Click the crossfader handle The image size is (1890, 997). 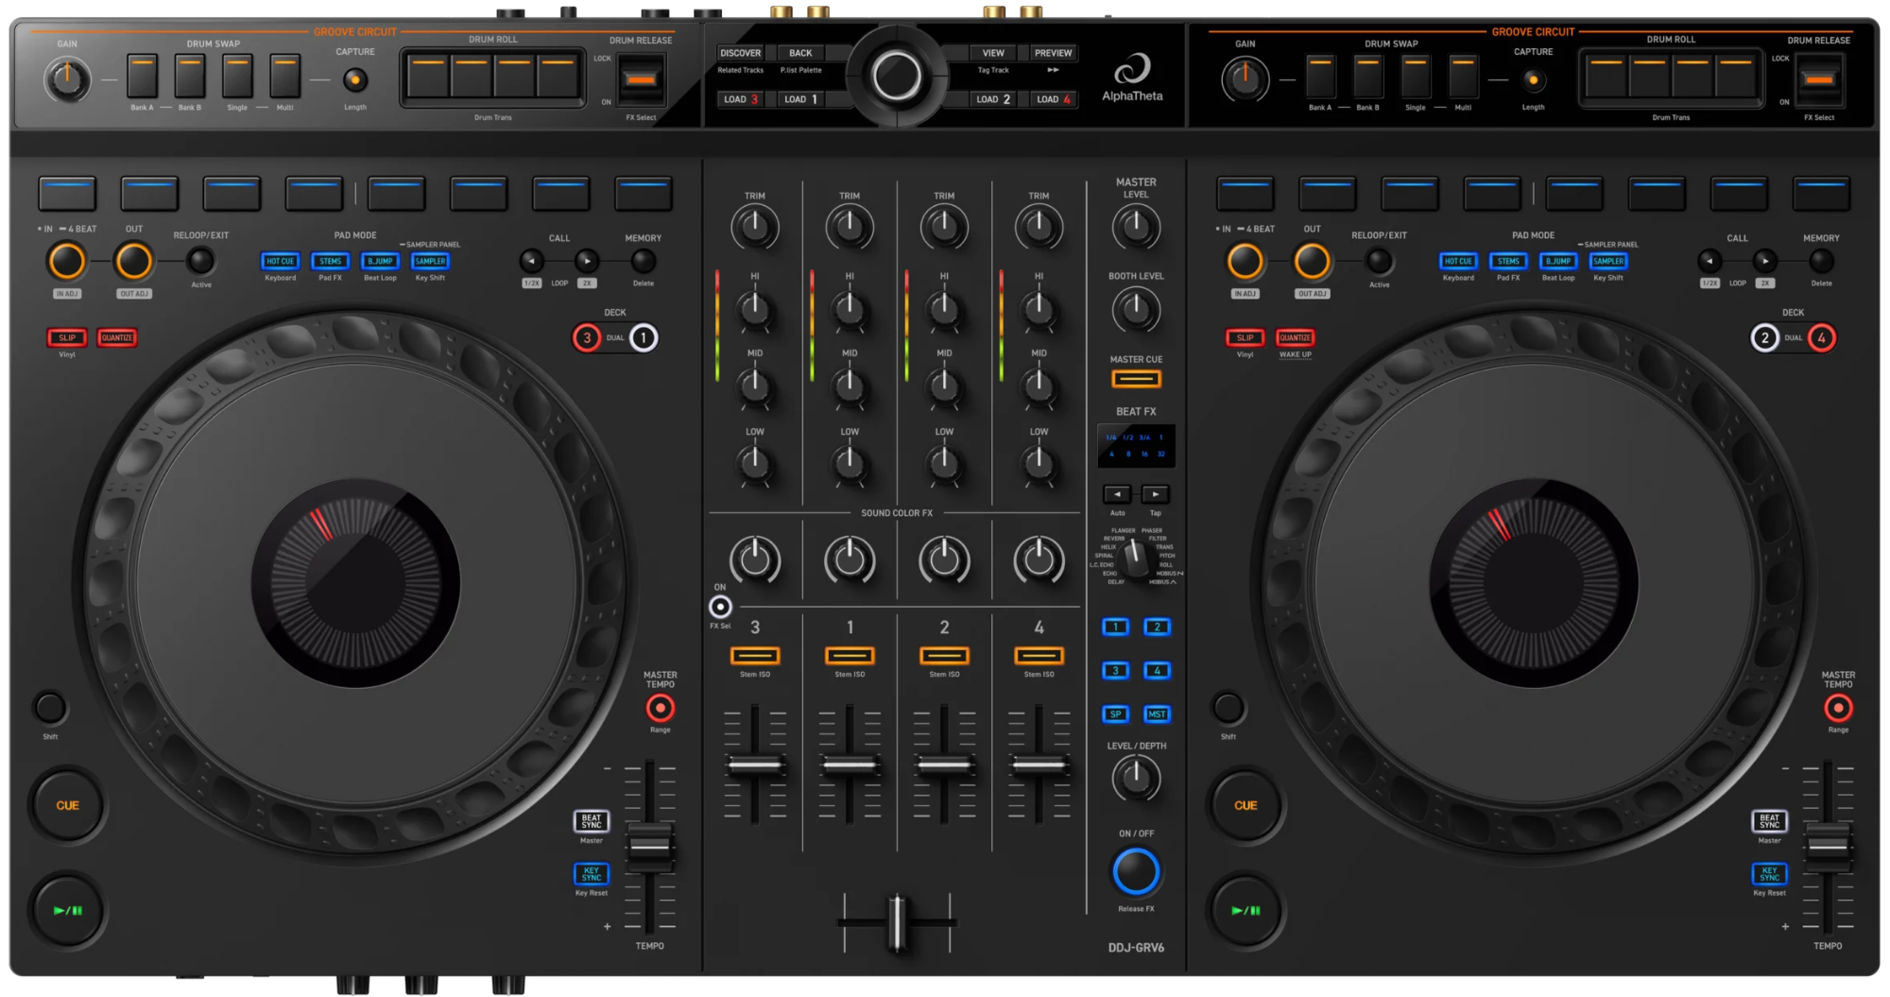point(897,922)
